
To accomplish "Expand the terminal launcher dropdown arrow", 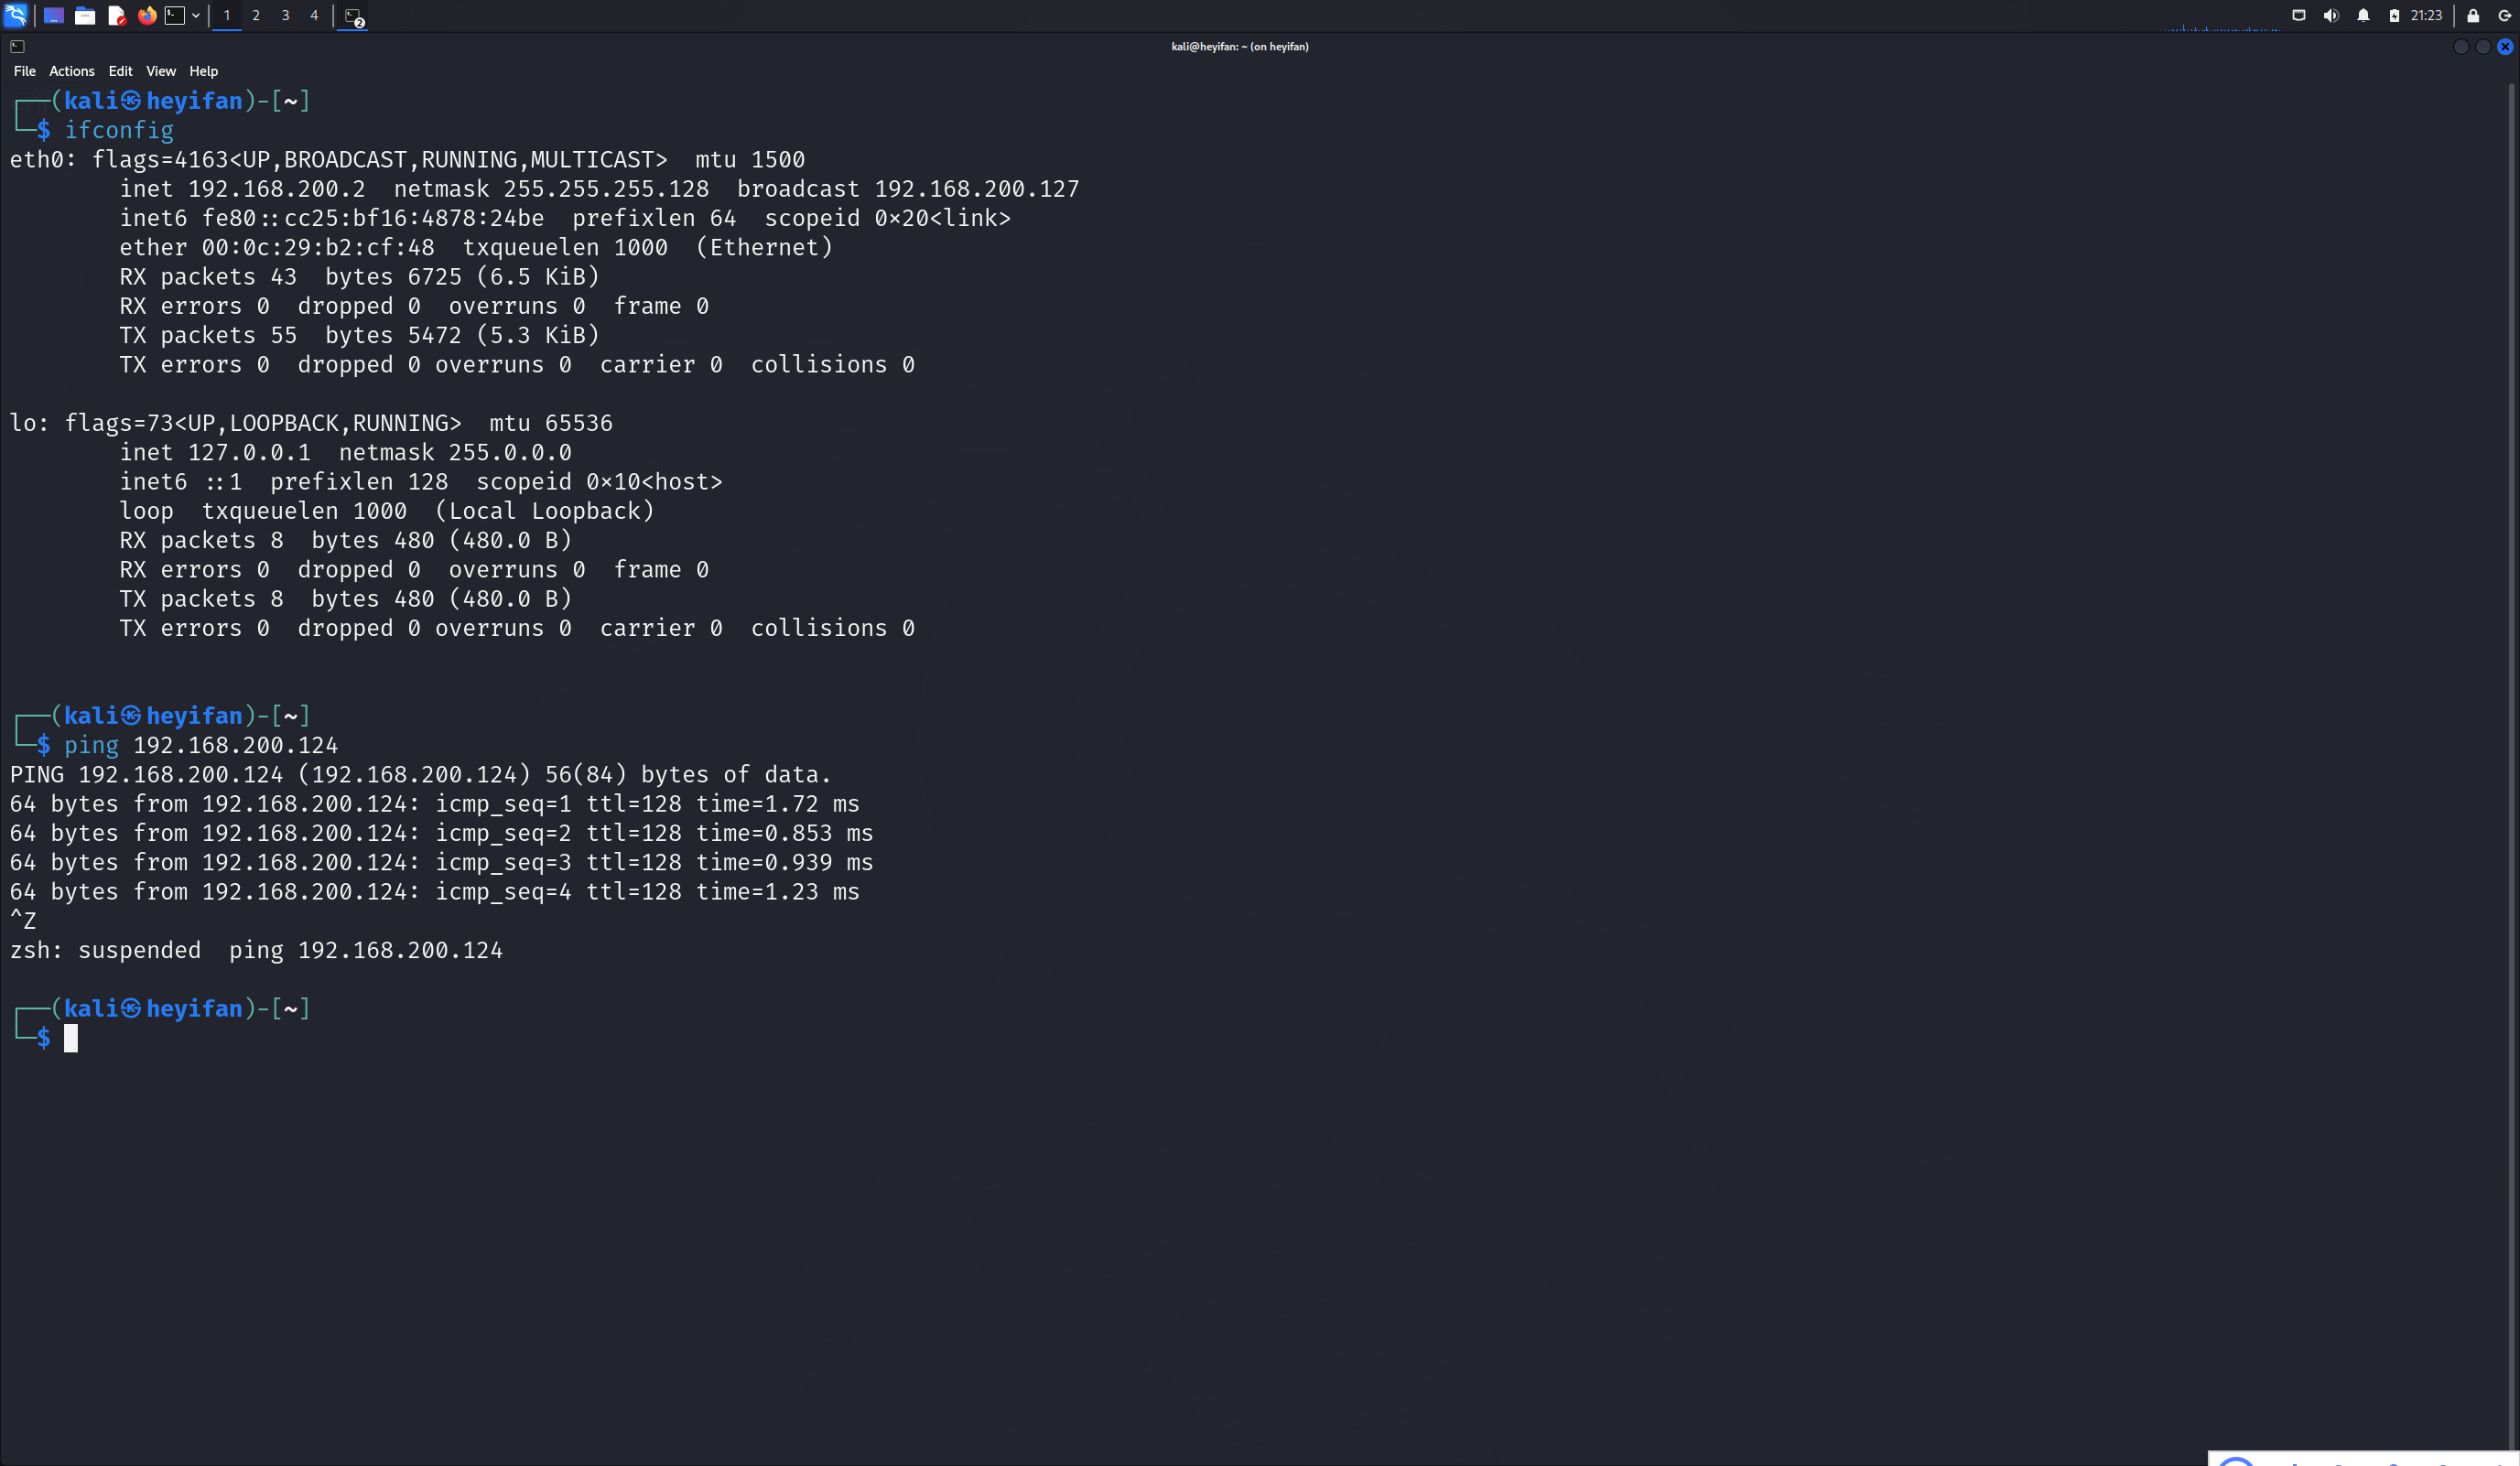I will pos(196,15).
